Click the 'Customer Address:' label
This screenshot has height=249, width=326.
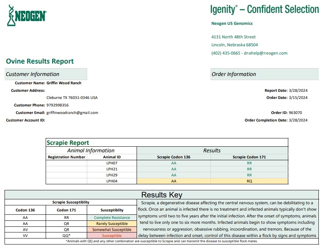pyautogui.click(x=28, y=90)
